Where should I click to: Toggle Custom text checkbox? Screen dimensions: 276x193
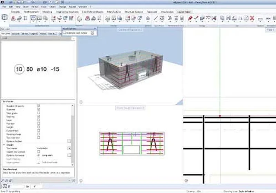pyautogui.click(x=39, y=130)
